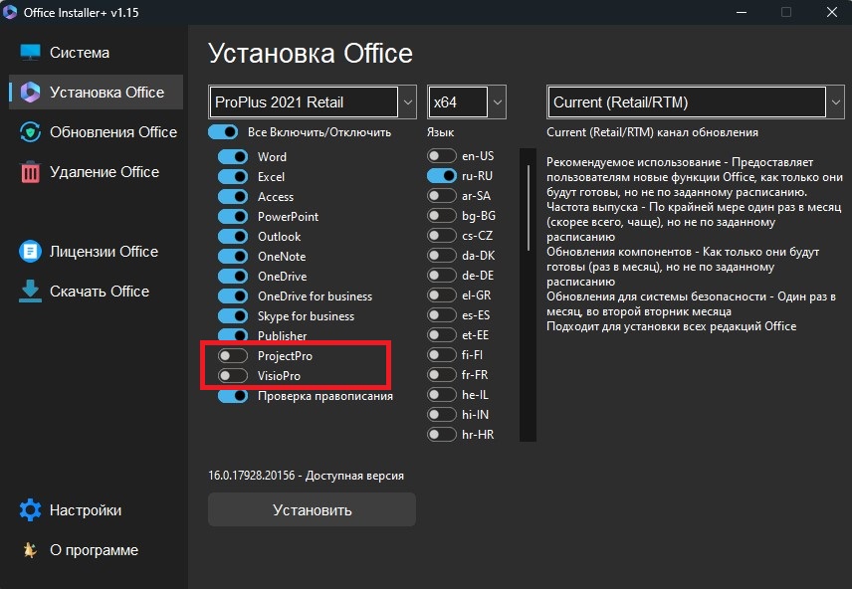Viewport: 852px width, 589px height.
Task: Turn off the Excel toggle
Action: click(x=233, y=176)
